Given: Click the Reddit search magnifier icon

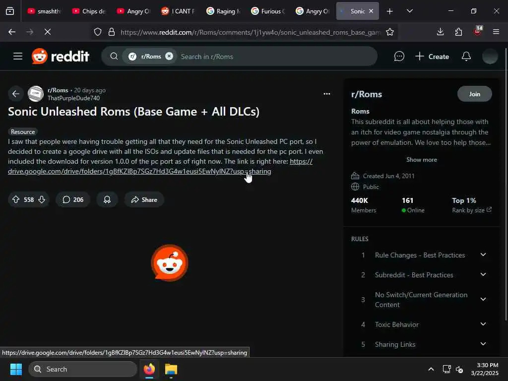Looking at the screenshot, I should pos(114,57).
